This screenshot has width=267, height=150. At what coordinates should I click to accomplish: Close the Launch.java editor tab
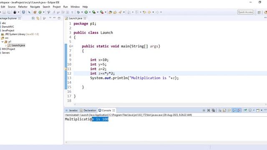tap(85, 18)
